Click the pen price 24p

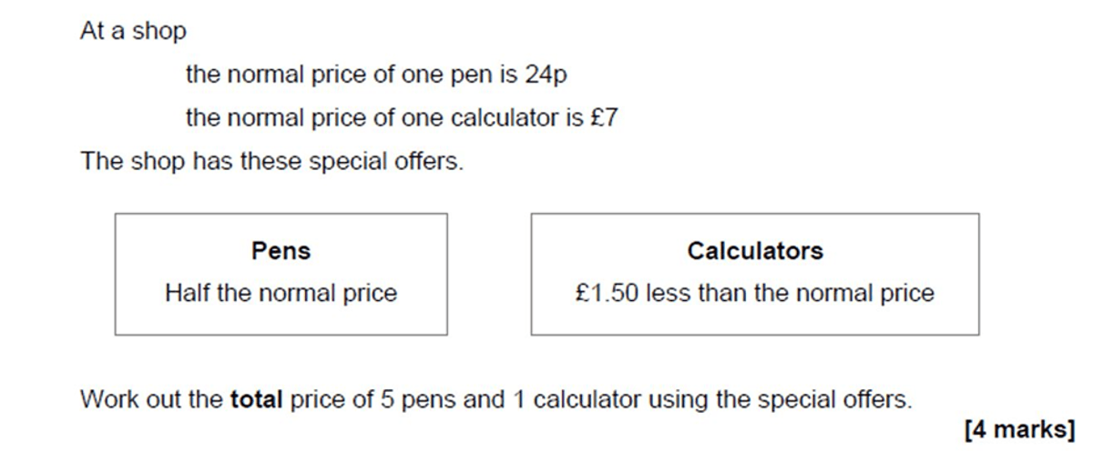[546, 75]
